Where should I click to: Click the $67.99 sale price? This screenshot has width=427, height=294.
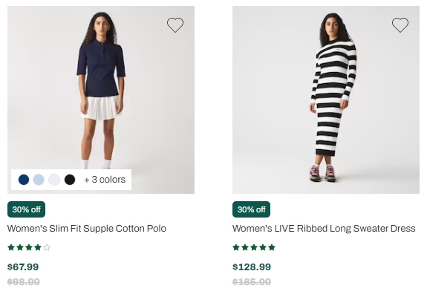[x=23, y=267]
